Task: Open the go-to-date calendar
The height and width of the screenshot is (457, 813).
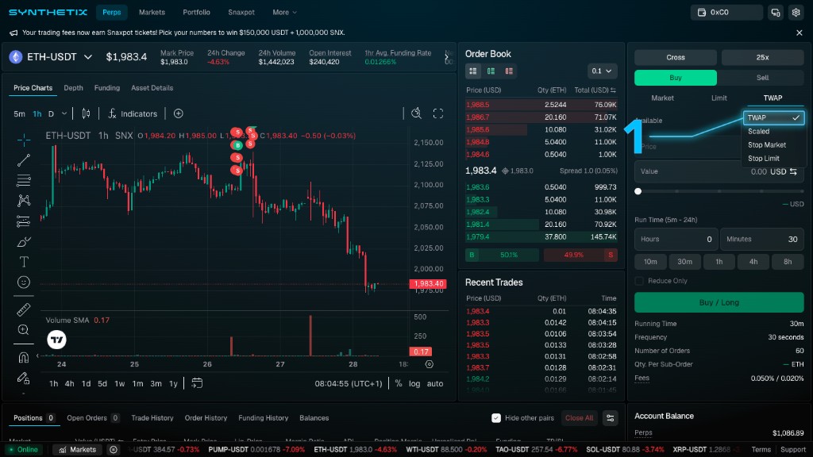Action: (197, 383)
